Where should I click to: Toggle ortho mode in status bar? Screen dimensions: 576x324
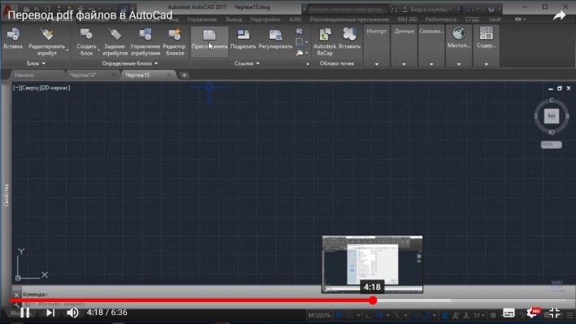tap(368, 315)
